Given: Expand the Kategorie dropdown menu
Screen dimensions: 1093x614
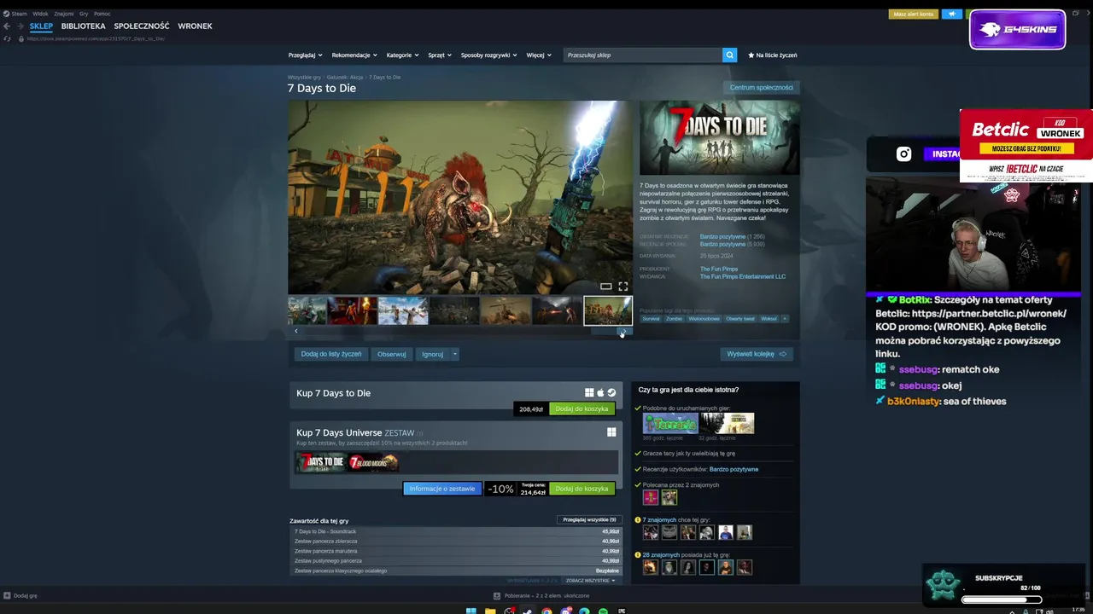Looking at the screenshot, I should (402, 55).
